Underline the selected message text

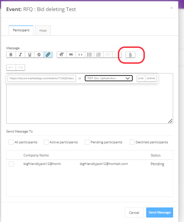point(30,55)
